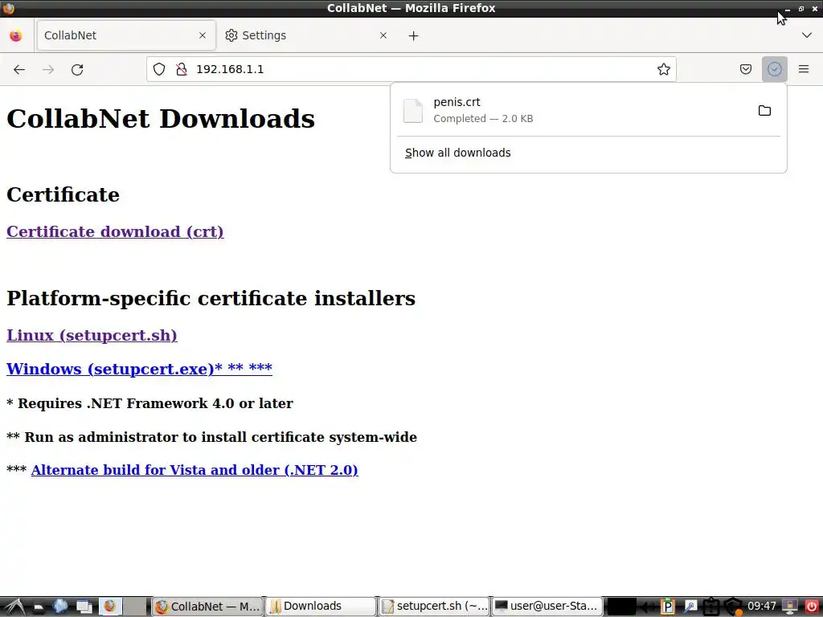Close the Settings tab
Viewport: 823px width, 617px height.
pyautogui.click(x=383, y=35)
